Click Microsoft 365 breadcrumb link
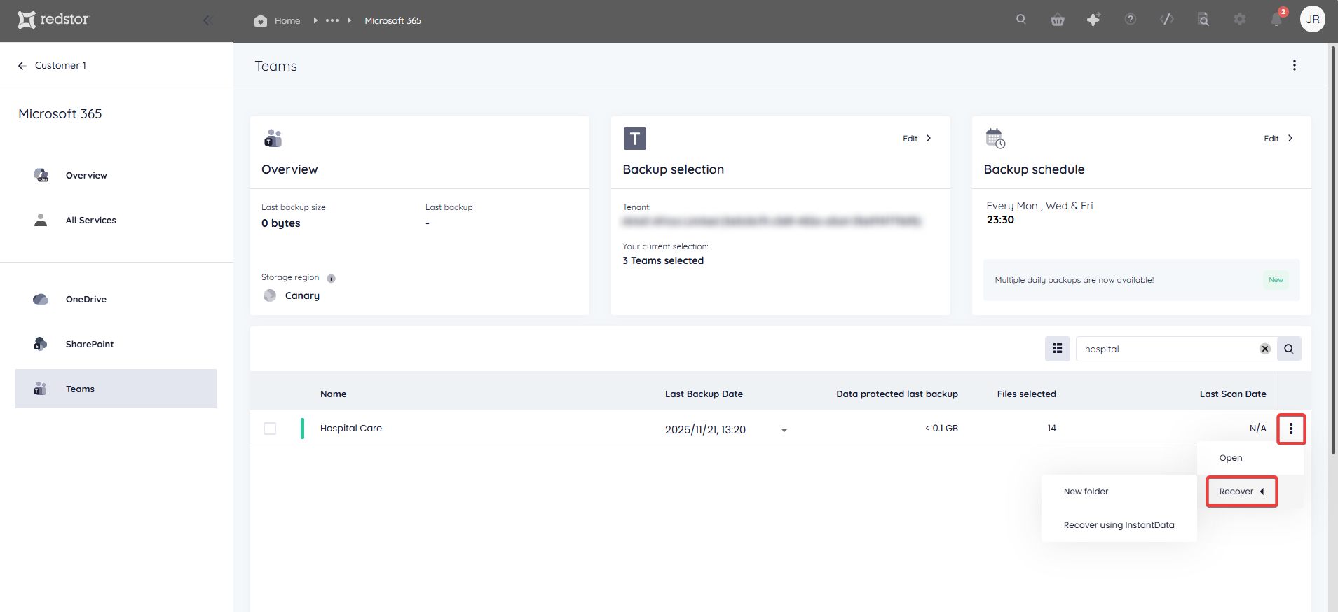1338x612 pixels. (393, 21)
